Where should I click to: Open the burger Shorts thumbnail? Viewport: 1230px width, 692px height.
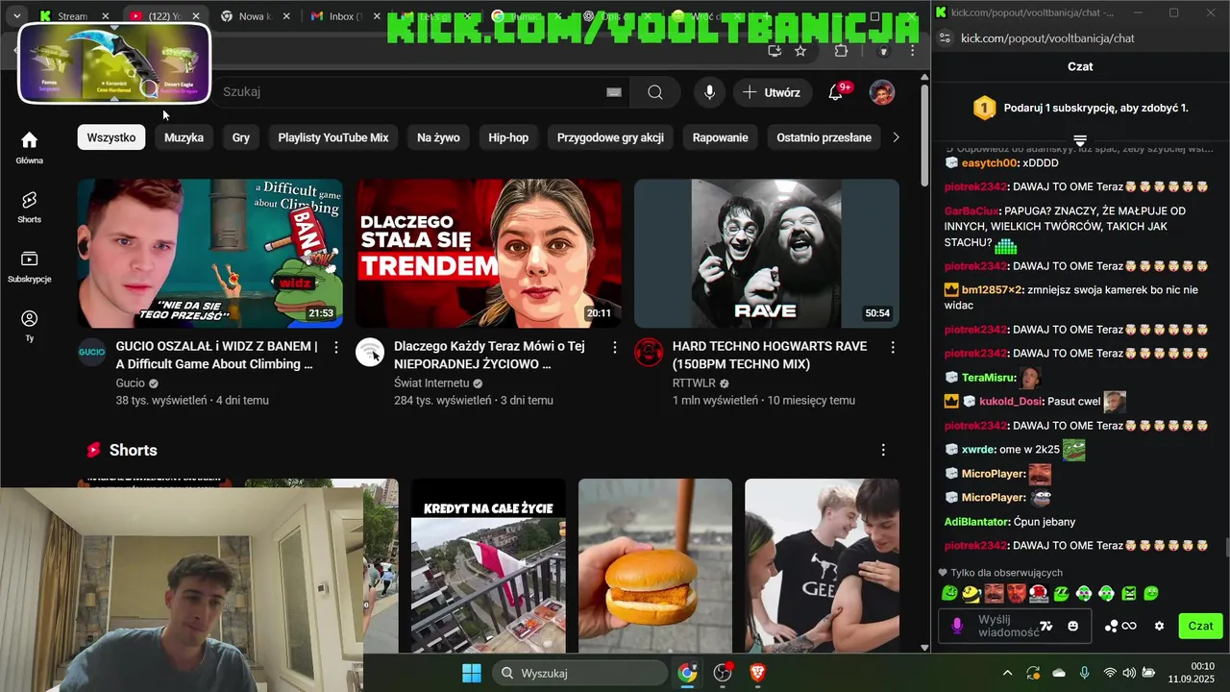[655, 565]
